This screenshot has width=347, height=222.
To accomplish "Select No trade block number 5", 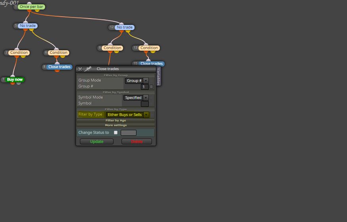I will (x=28, y=26).
